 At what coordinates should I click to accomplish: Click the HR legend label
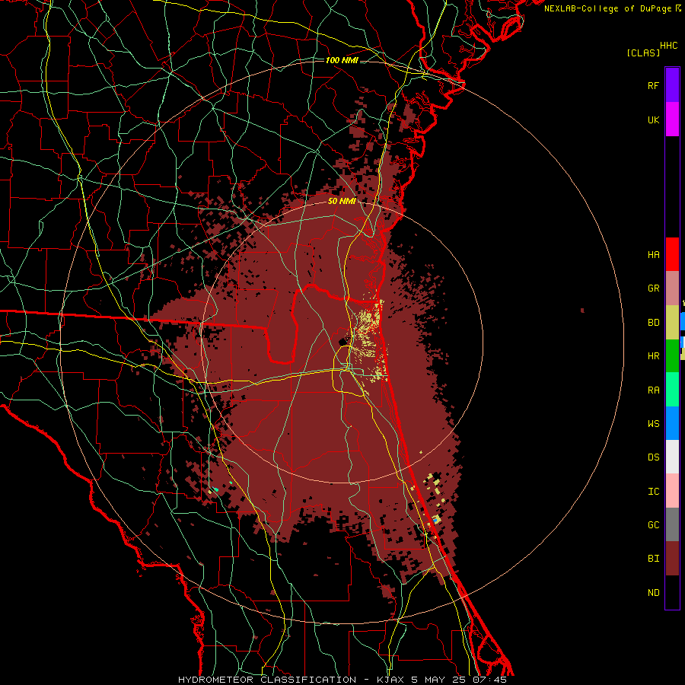653,356
